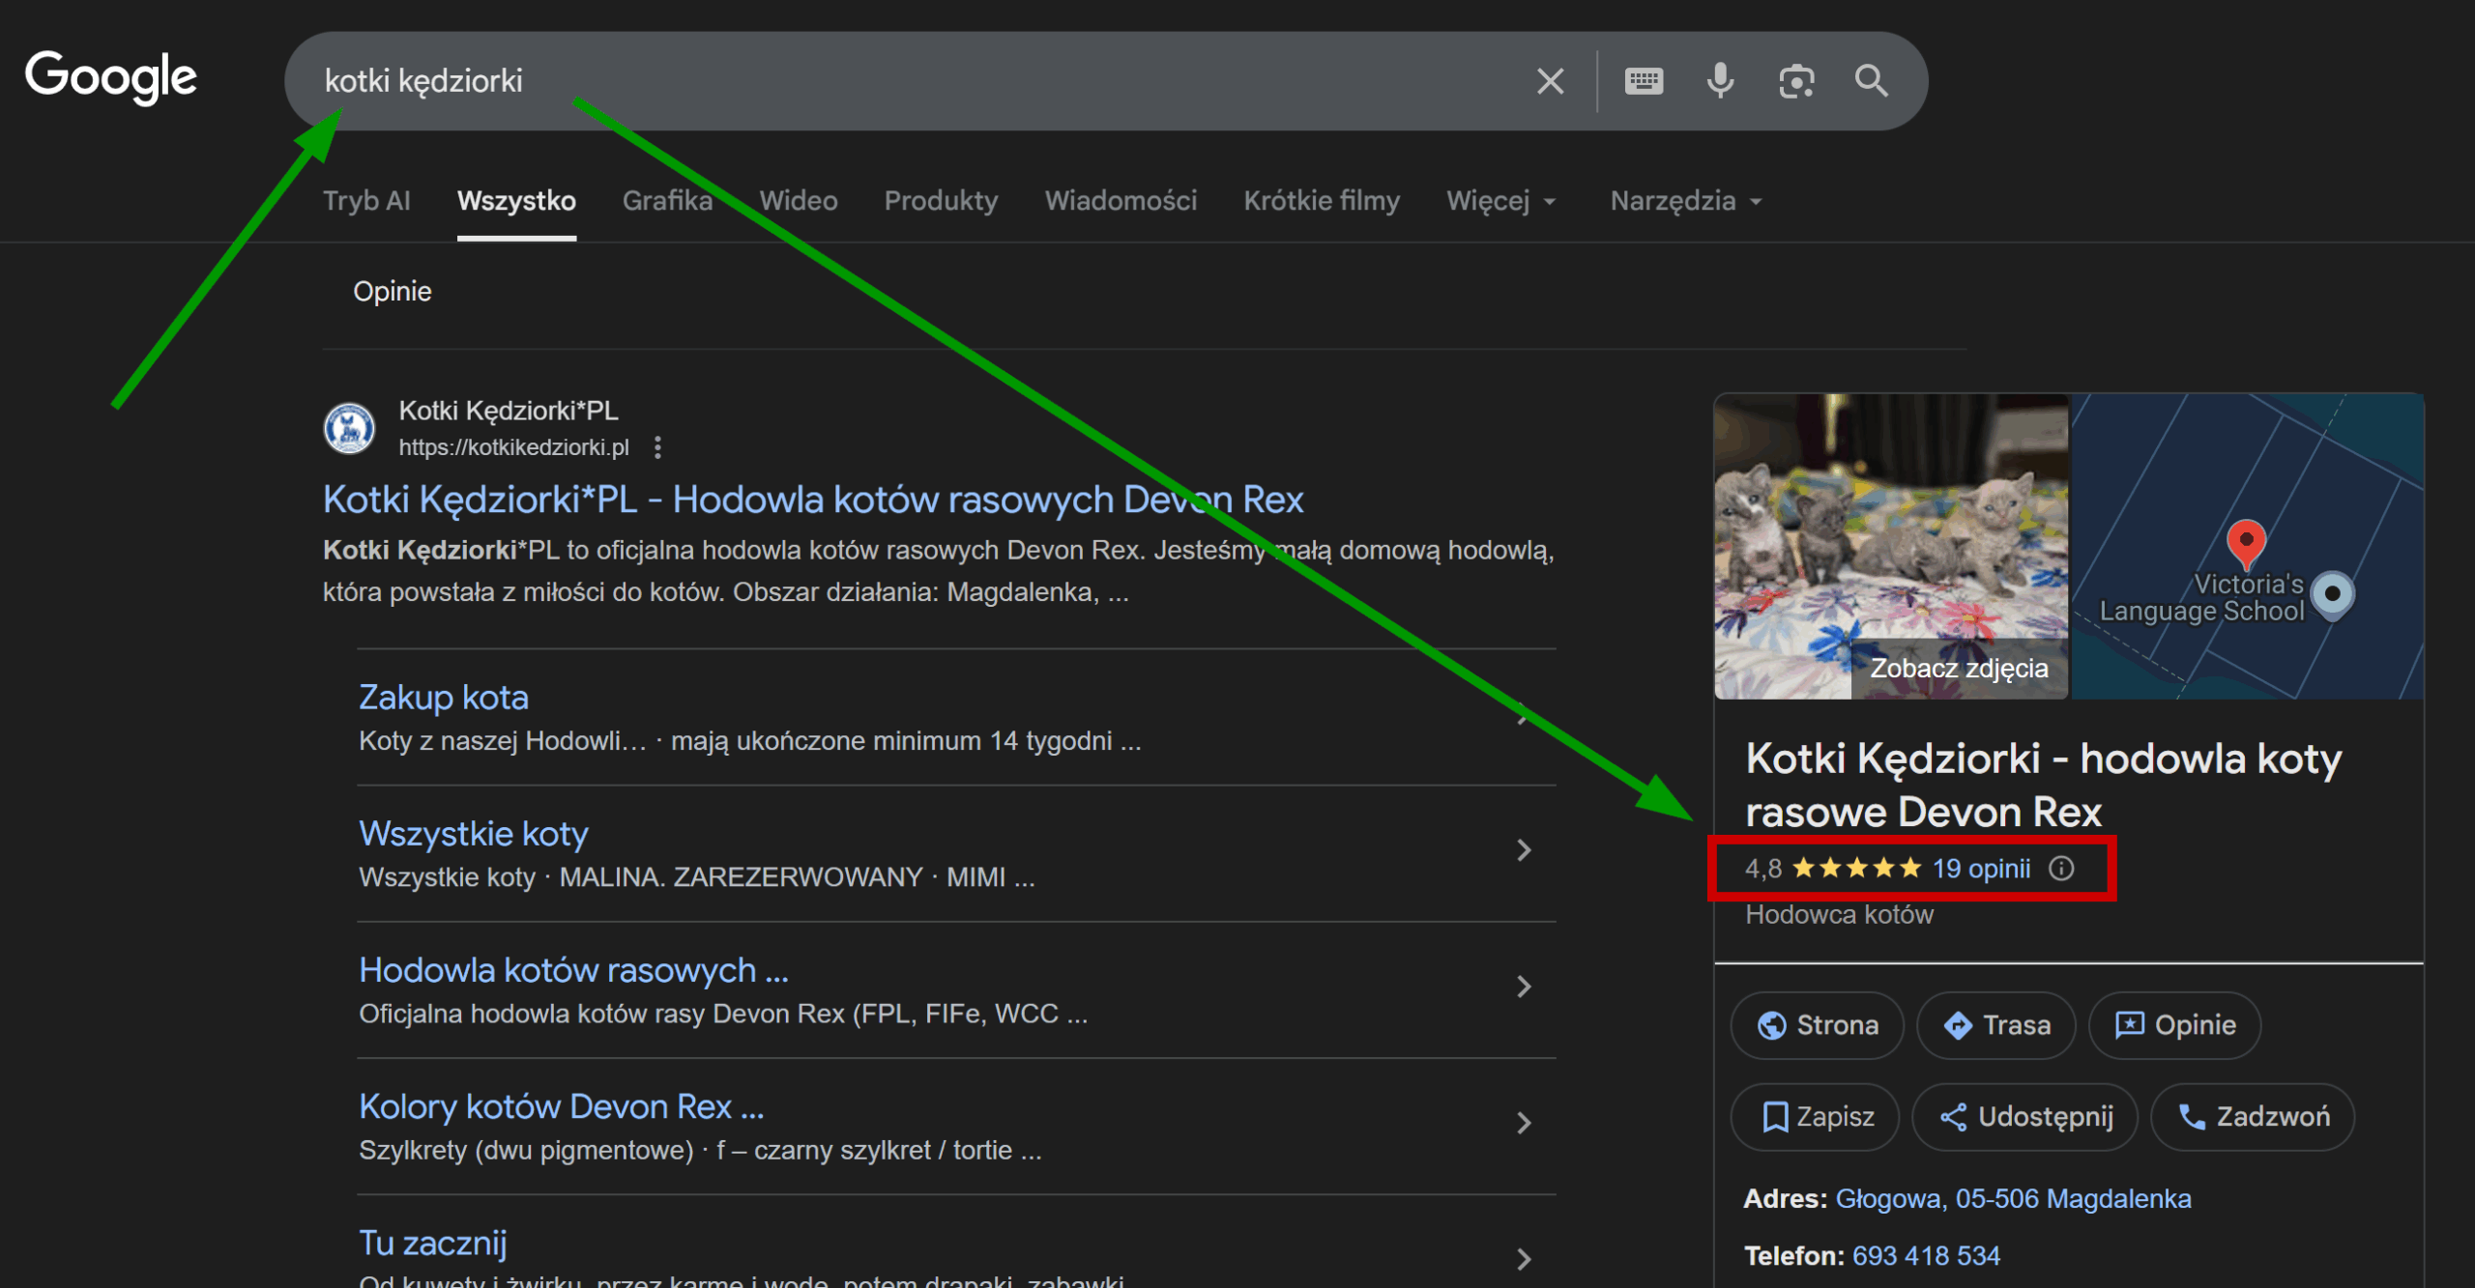Viewport: 2475px width, 1288px height.
Task: Open Google Lens image search icon
Action: pyautogui.click(x=1796, y=81)
